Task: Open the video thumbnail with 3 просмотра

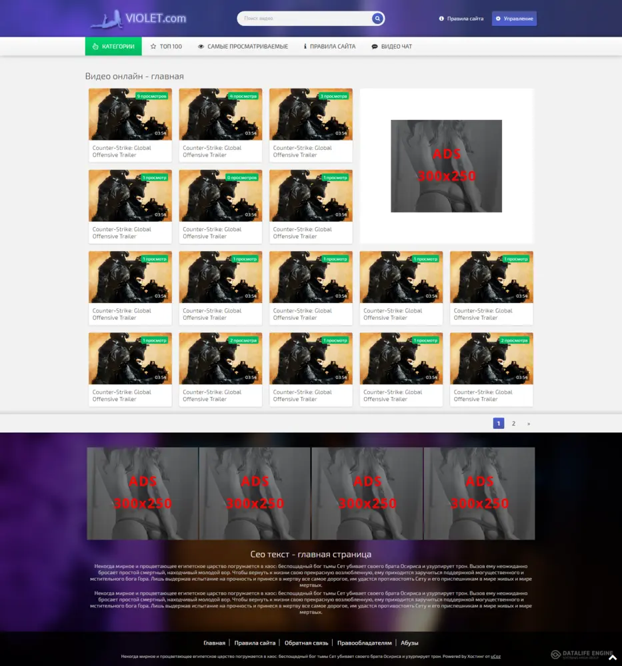Action: [311, 115]
